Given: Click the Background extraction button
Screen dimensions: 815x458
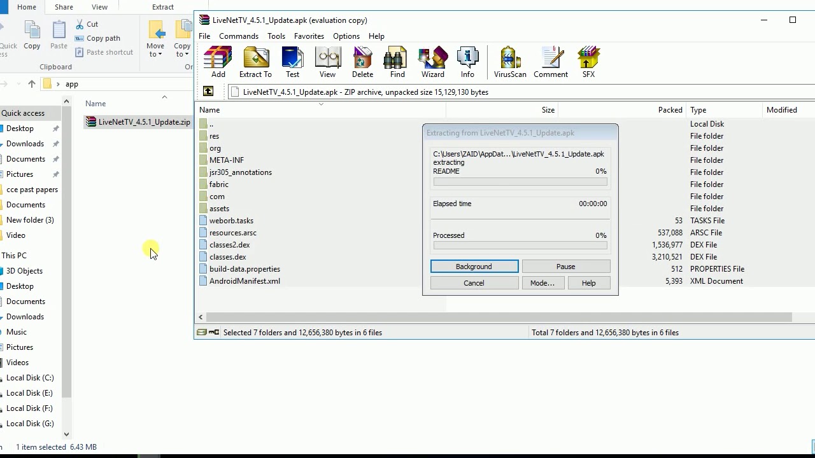Looking at the screenshot, I should [x=474, y=266].
